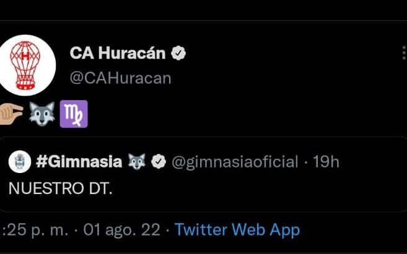
Task: Click the wolf emoji beside #Gimnasia
Action: pyautogui.click(x=137, y=161)
